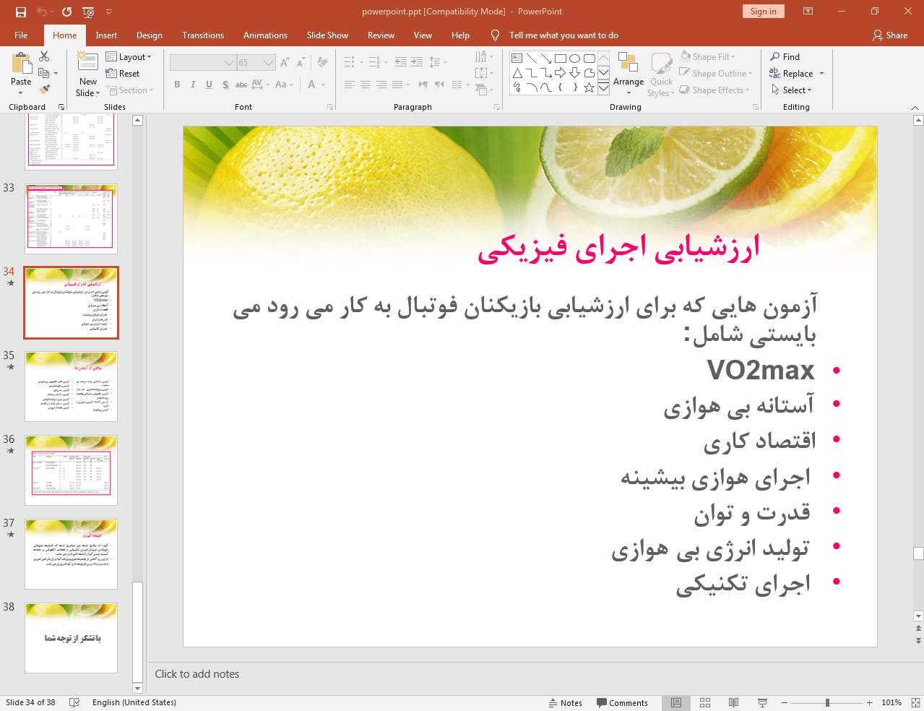Apply italic formatting
924x711 pixels.
tap(192, 85)
